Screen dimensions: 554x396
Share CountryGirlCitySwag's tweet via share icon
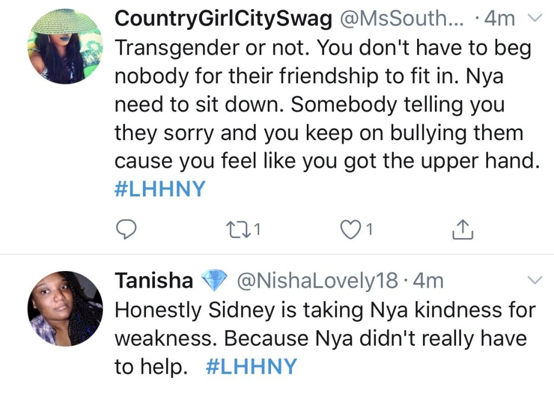pyautogui.click(x=463, y=229)
